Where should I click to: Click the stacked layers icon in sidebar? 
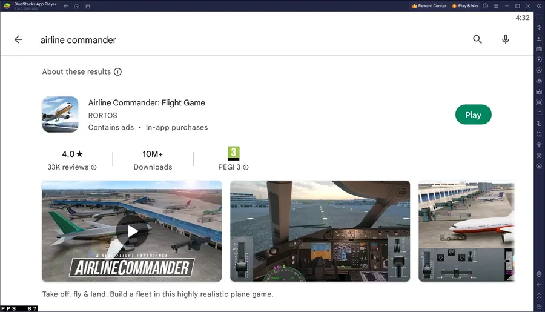coord(539,156)
